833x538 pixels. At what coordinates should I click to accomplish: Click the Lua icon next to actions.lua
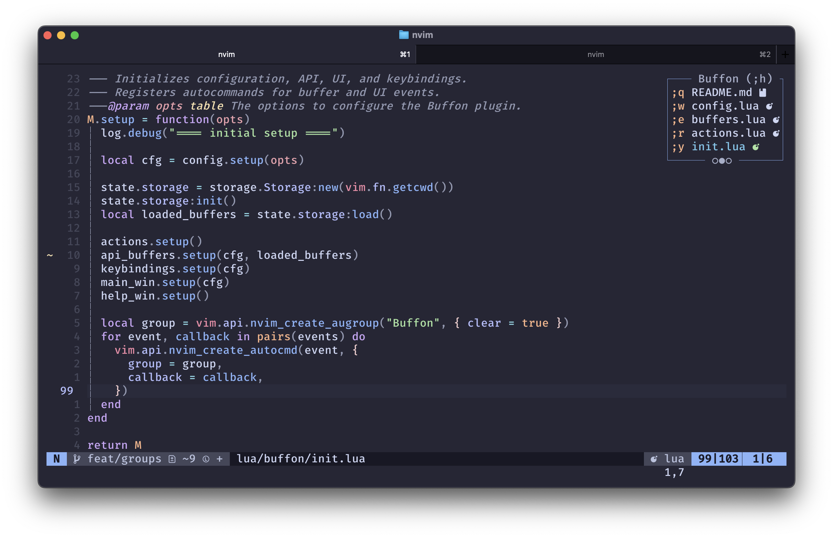pyautogui.click(x=776, y=133)
